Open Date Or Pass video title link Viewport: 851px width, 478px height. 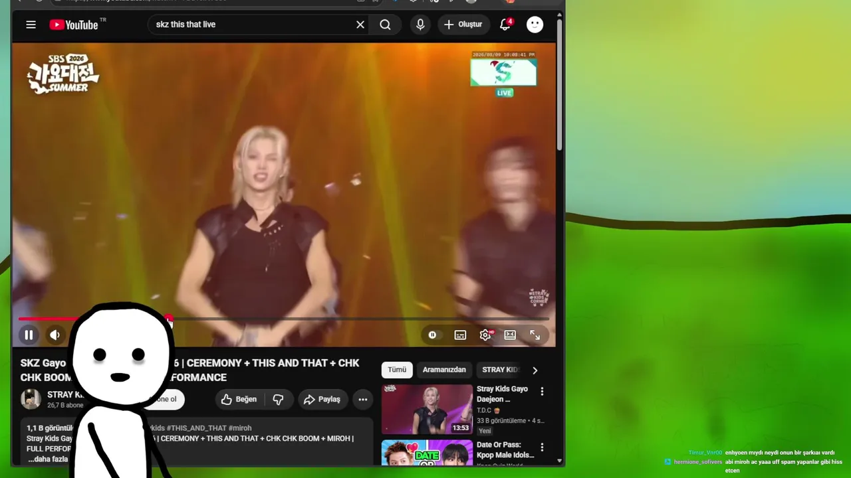point(505,450)
